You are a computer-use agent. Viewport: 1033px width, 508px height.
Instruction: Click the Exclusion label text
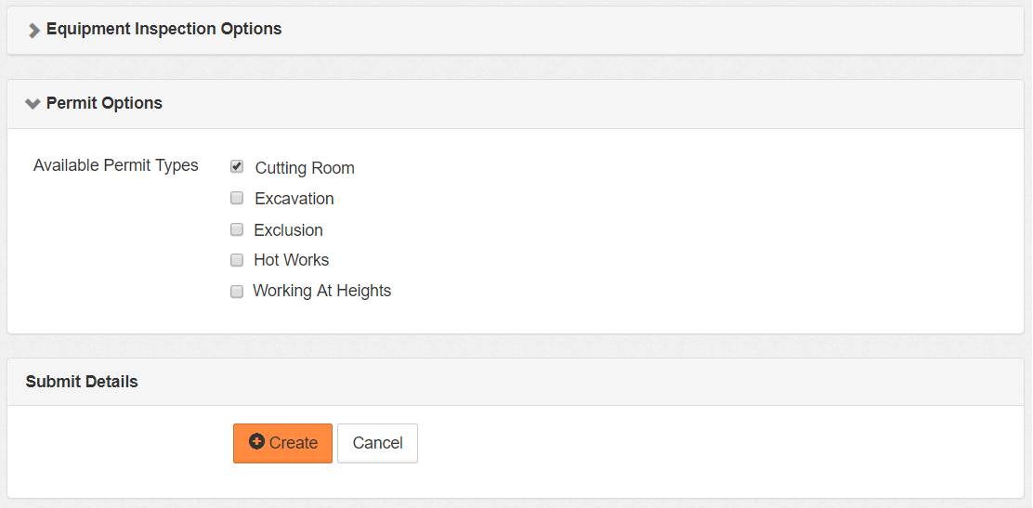289,230
